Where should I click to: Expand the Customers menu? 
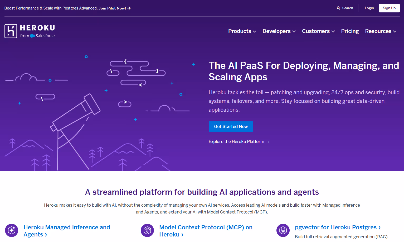pos(318,31)
